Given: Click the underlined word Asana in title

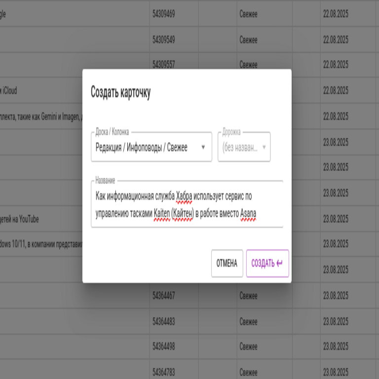Looking at the screenshot, I should (x=248, y=214).
